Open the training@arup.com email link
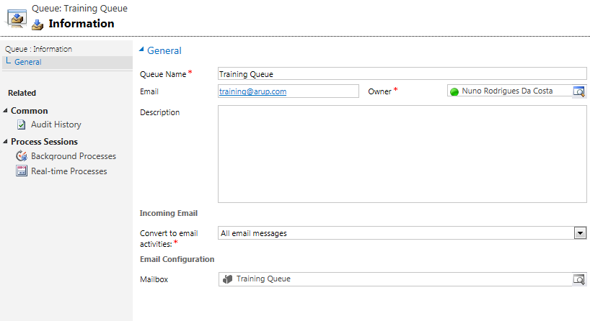The image size is (590, 321). (x=253, y=91)
